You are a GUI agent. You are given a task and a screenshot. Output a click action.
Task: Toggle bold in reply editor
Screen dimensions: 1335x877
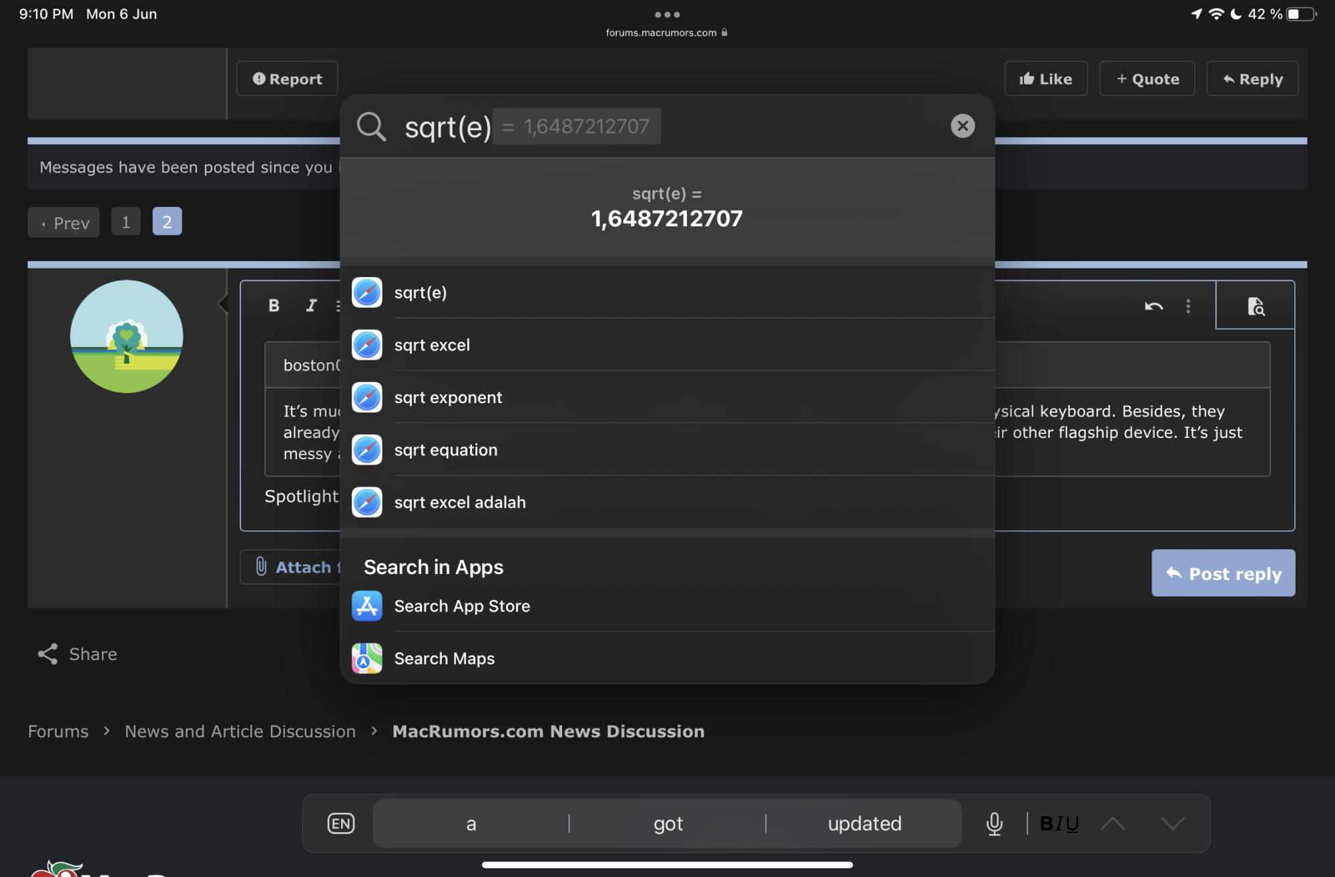click(274, 306)
